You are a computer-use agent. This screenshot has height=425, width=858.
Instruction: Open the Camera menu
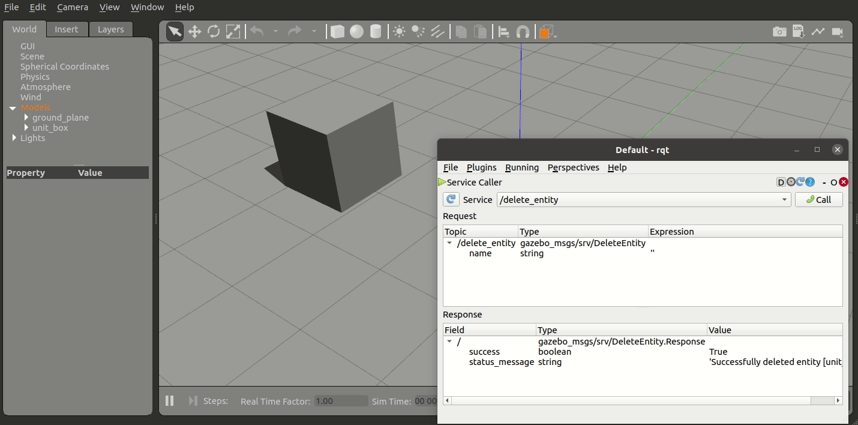(x=73, y=7)
